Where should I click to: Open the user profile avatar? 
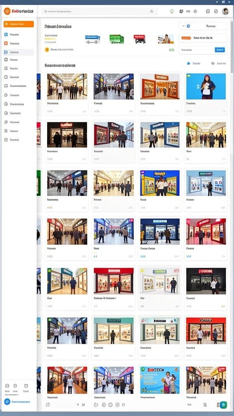click(x=225, y=11)
